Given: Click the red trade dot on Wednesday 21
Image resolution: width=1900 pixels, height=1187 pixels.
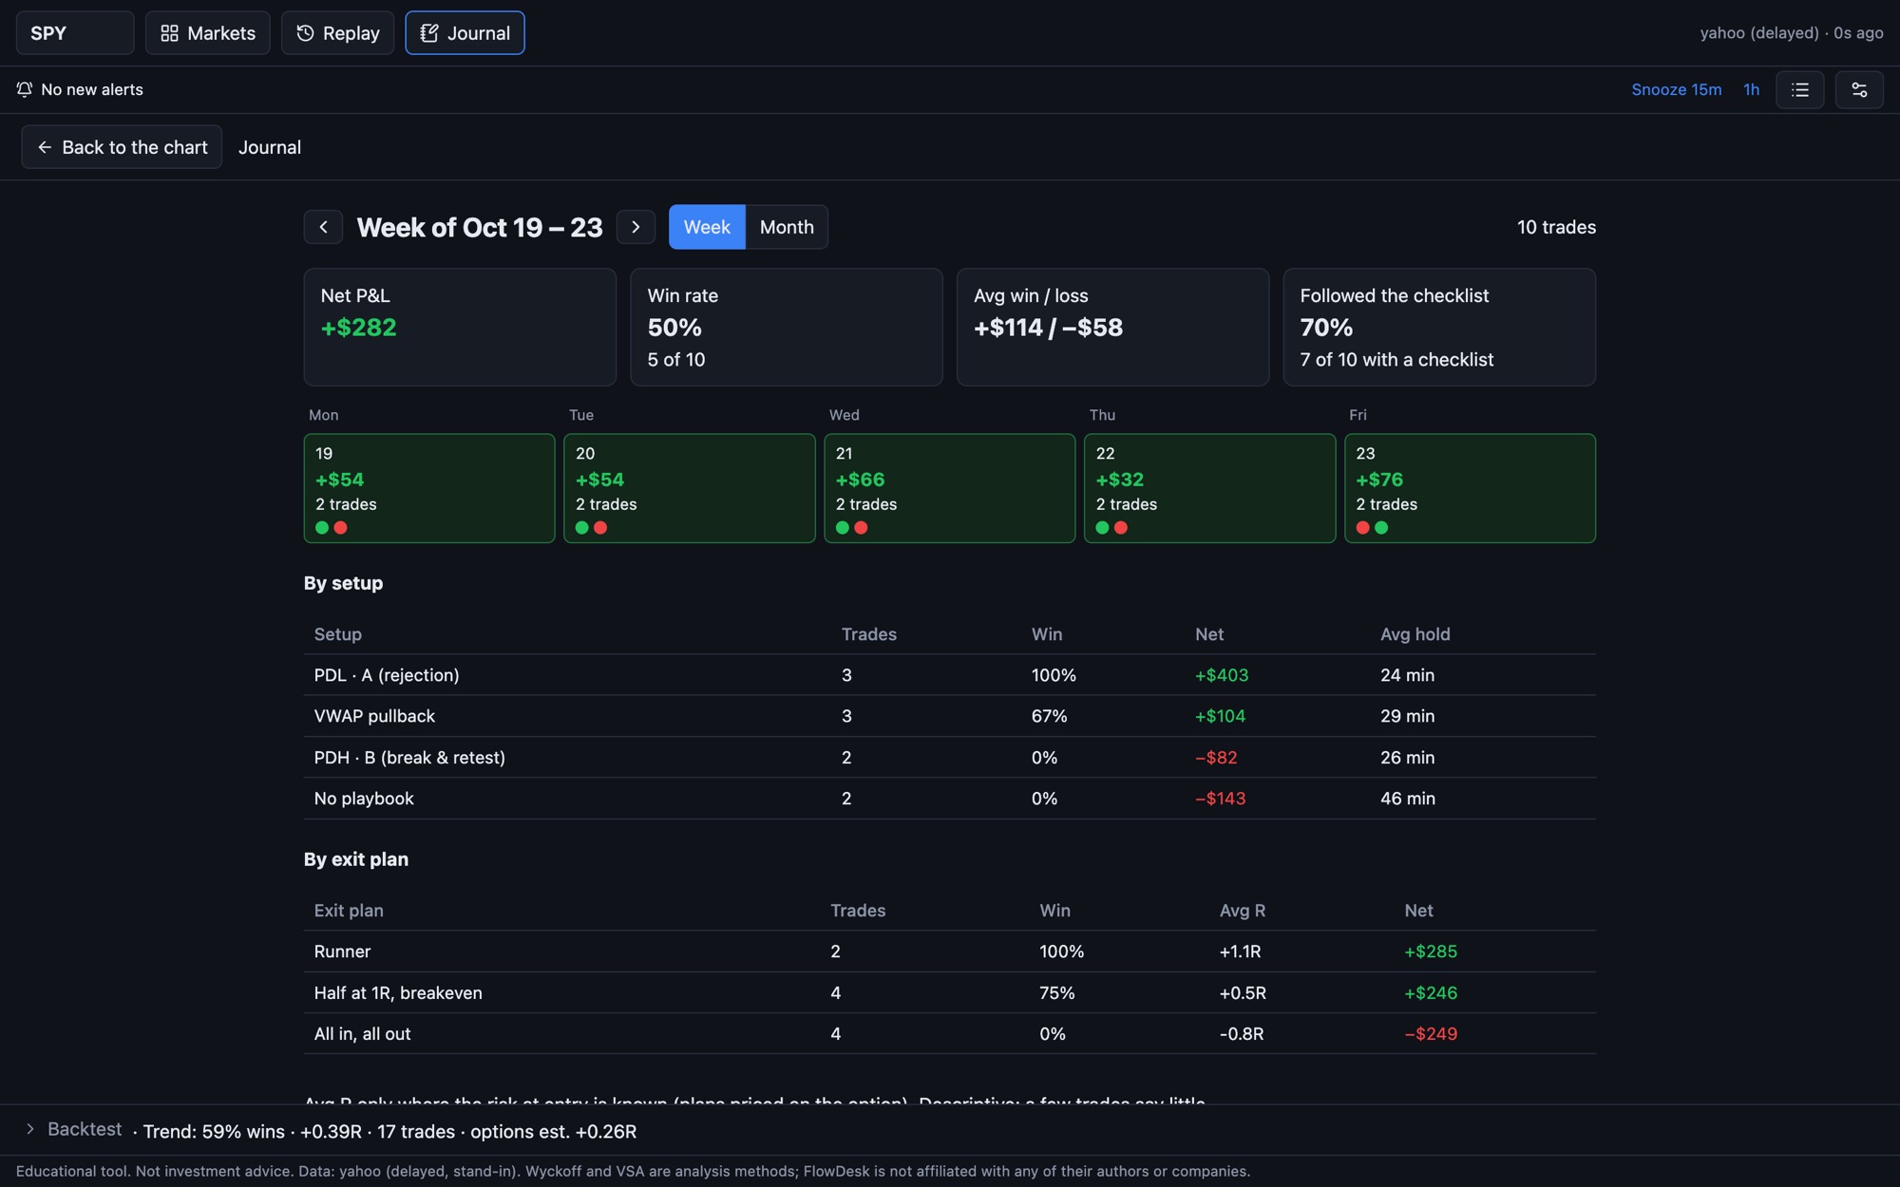Looking at the screenshot, I should (x=861, y=528).
